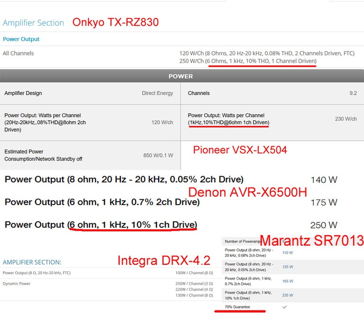Click the 110 W Marantz value
364x323 pixels.
(288, 253)
